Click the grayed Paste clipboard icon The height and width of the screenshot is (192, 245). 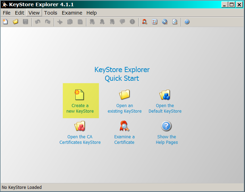(x=80, y=22)
